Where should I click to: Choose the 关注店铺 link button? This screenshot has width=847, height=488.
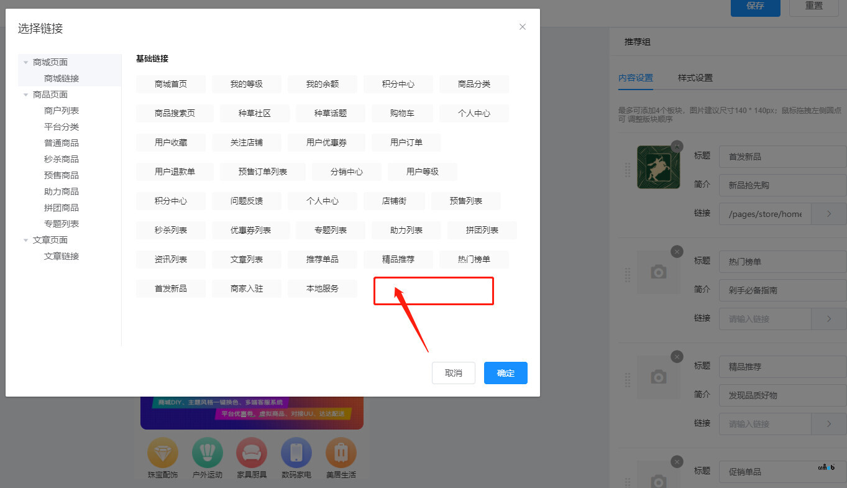(x=247, y=142)
